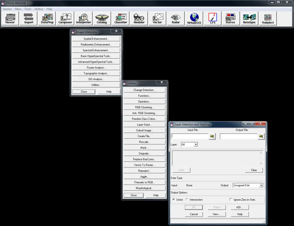Click Help in Image Interpreter window
The height and width of the screenshot is (226, 294).
109,92
